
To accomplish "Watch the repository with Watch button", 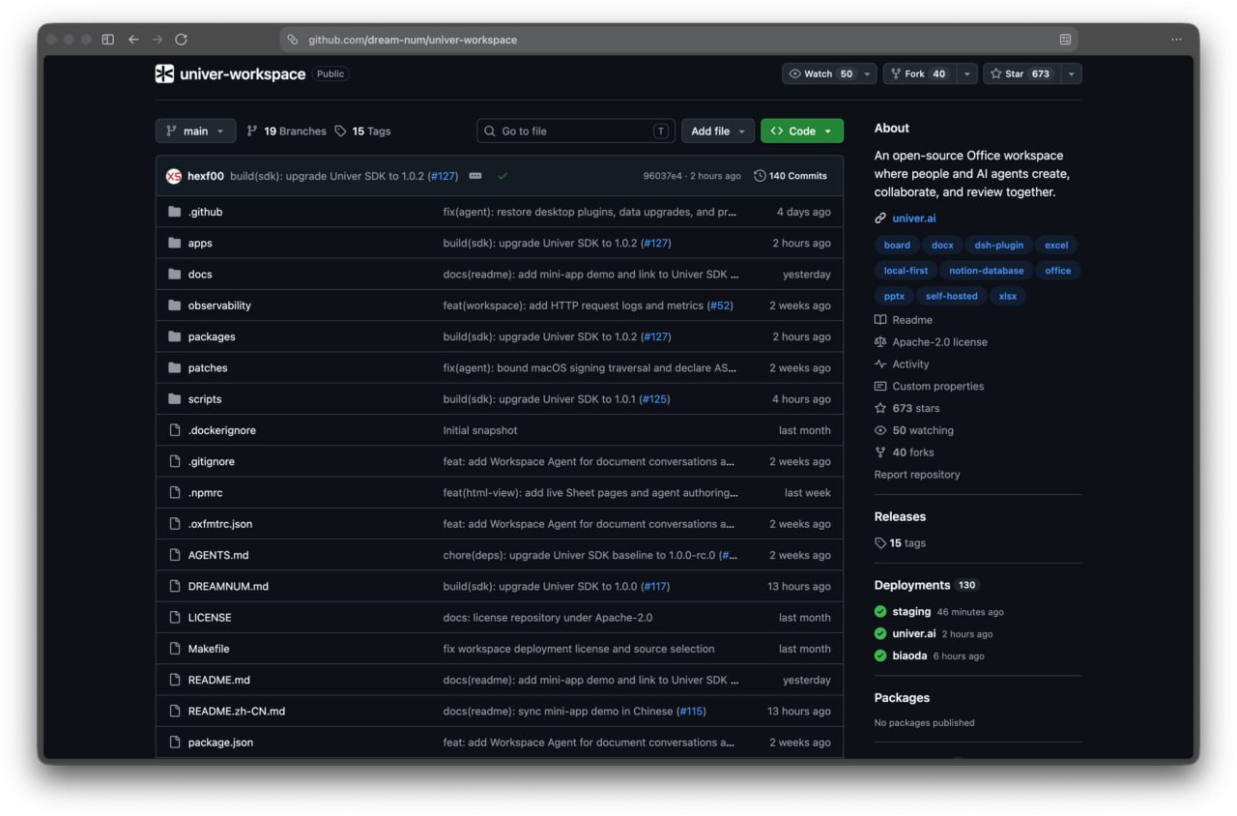I will [821, 73].
